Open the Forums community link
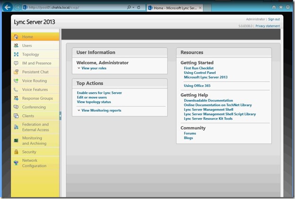Viewport: 295px width, 199px height. click(190, 133)
